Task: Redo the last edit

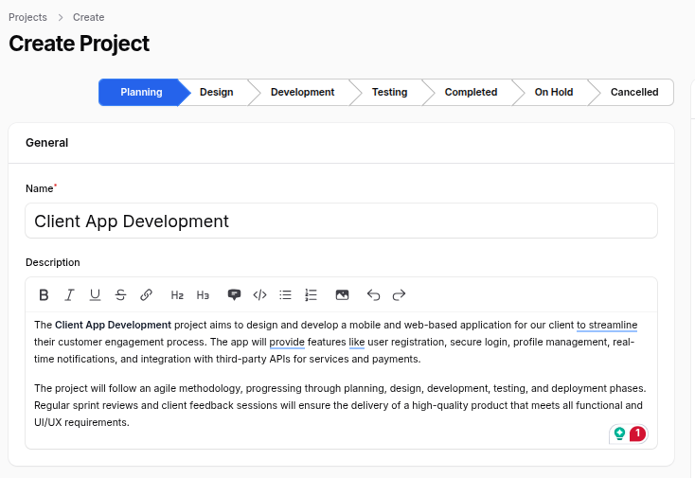Action: pyautogui.click(x=399, y=295)
